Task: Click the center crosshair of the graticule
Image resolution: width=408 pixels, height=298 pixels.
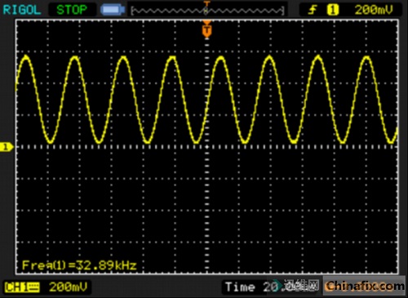Action: [x=207, y=147]
